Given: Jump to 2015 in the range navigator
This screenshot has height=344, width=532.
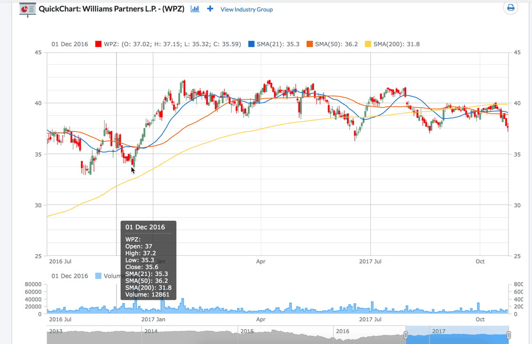Looking at the screenshot, I should (x=247, y=331).
